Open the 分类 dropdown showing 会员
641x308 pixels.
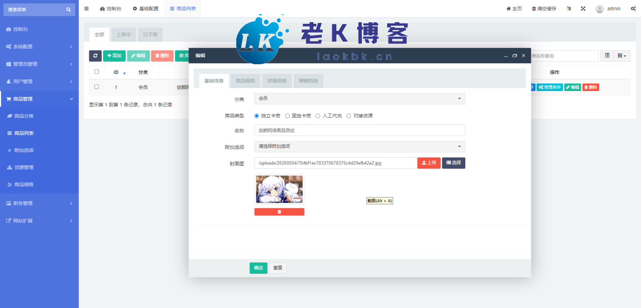[359, 98]
